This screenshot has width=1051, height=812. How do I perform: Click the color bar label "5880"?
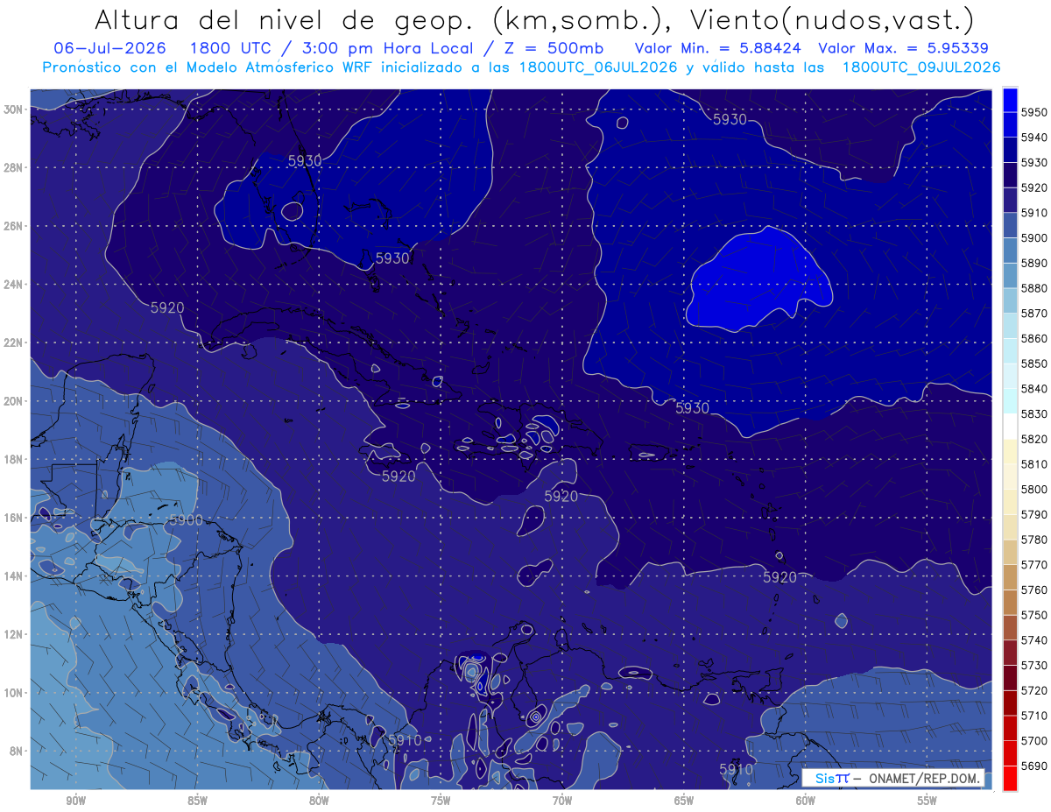[x=1034, y=288]
